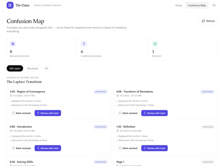Click 'Returned to this timestamp 6 times' under Definition
The image size is (224, 166).
click(136, 141)
